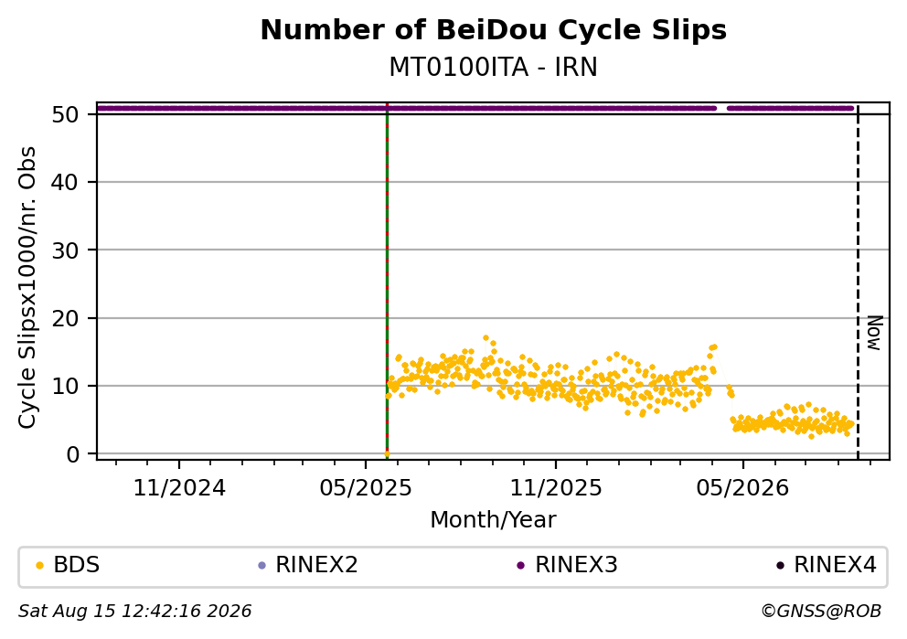Click the 05/2026 x-axis tick label
907x639 pixels.
[x=742, y=489]
